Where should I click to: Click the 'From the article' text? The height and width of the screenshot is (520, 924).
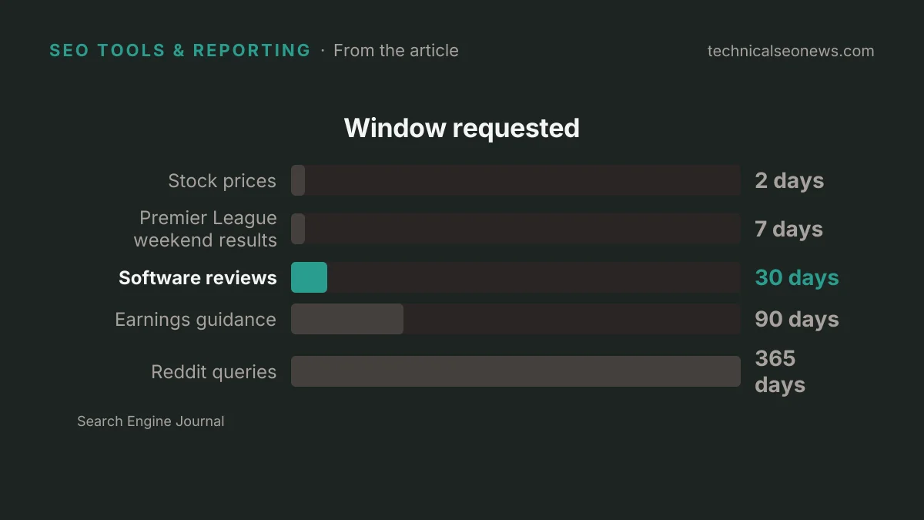[396, 51]
